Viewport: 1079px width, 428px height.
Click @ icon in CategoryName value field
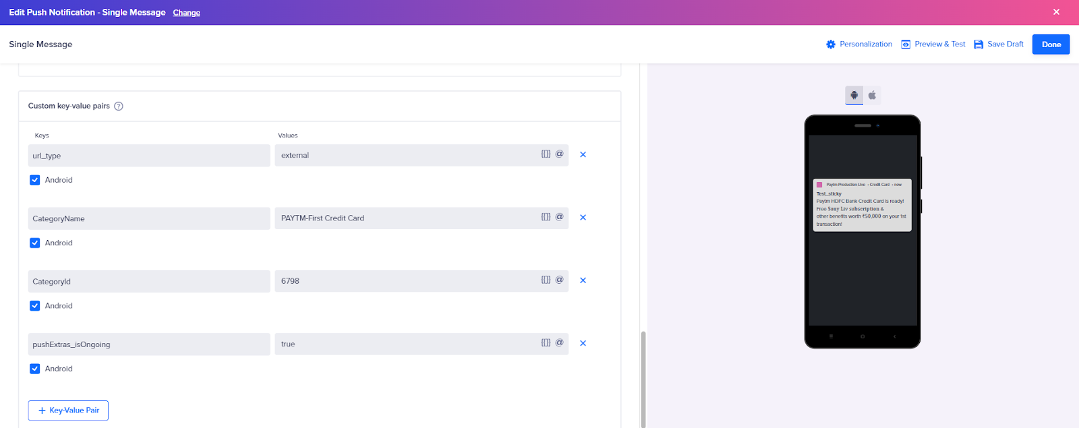(559, 217)
